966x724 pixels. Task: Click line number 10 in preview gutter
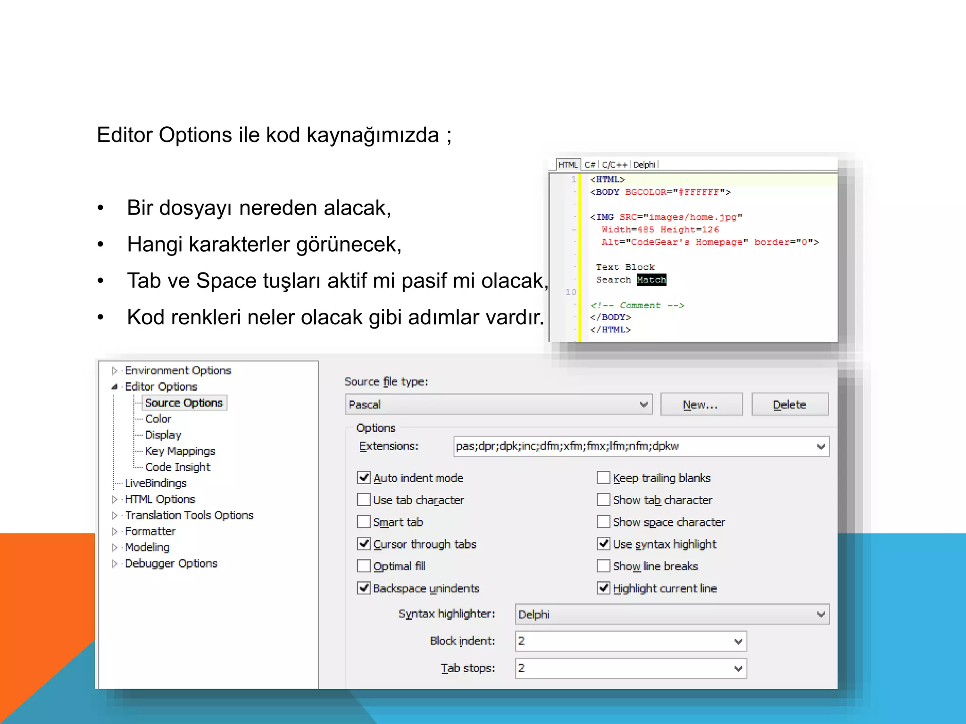coord(571,292)
